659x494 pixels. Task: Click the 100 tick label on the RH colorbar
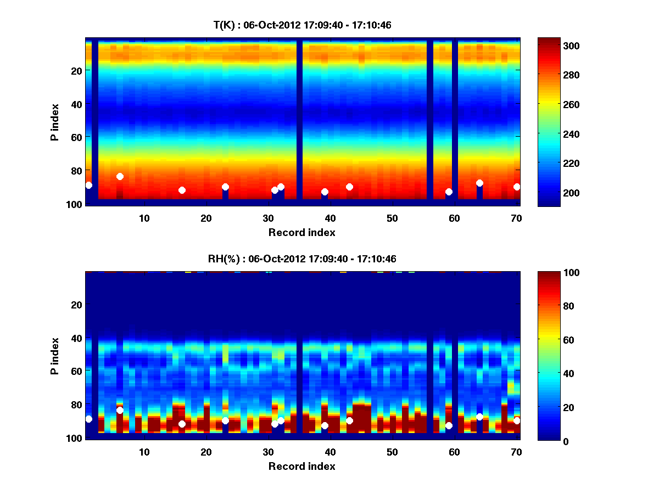pos(574,273)
